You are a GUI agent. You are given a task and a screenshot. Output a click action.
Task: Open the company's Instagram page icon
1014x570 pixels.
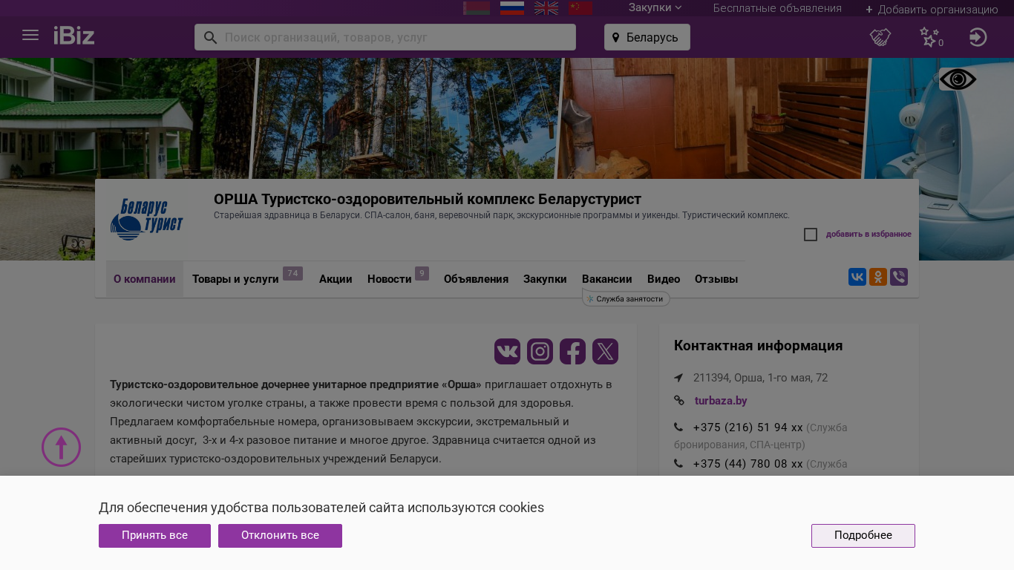click(x=540, y=351)
